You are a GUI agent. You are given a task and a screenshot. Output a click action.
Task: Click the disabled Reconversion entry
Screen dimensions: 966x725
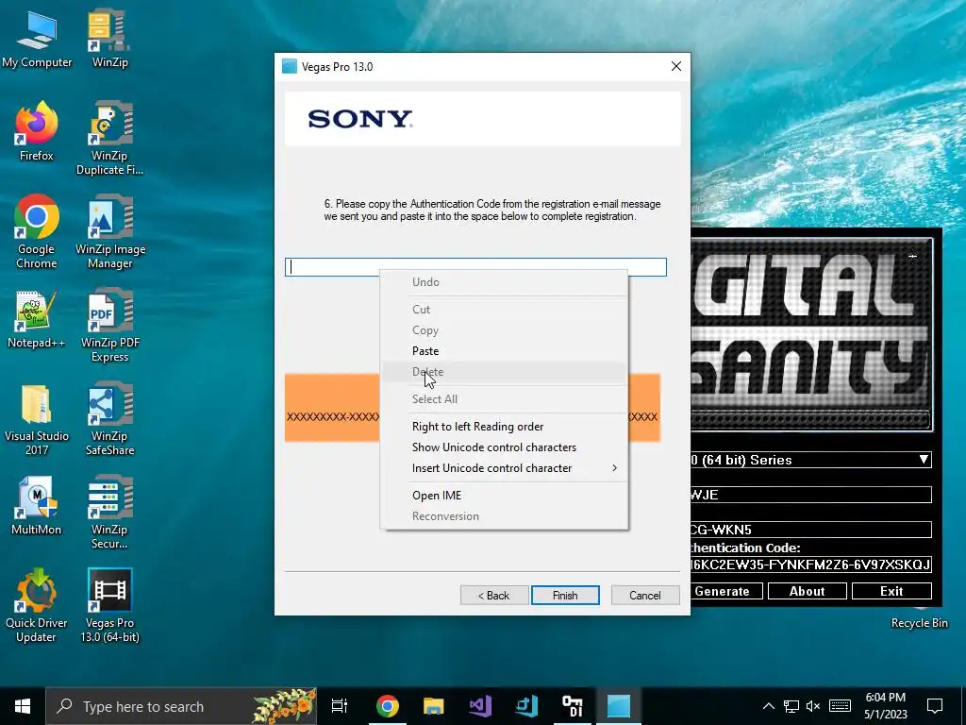(x=504, y=516)
